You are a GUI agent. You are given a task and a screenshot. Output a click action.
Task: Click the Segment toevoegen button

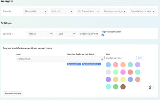tap(13, 93)
